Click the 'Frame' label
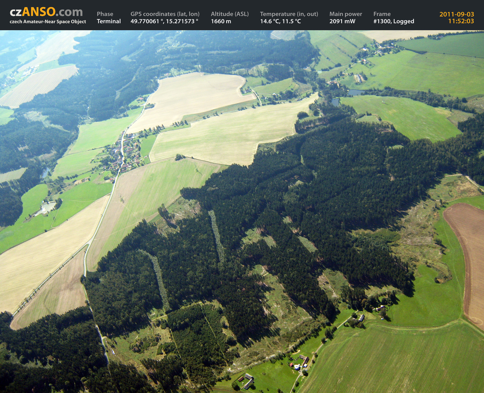Image resolution: width=484 pixels, height=393 pixels. pos(382,14)
